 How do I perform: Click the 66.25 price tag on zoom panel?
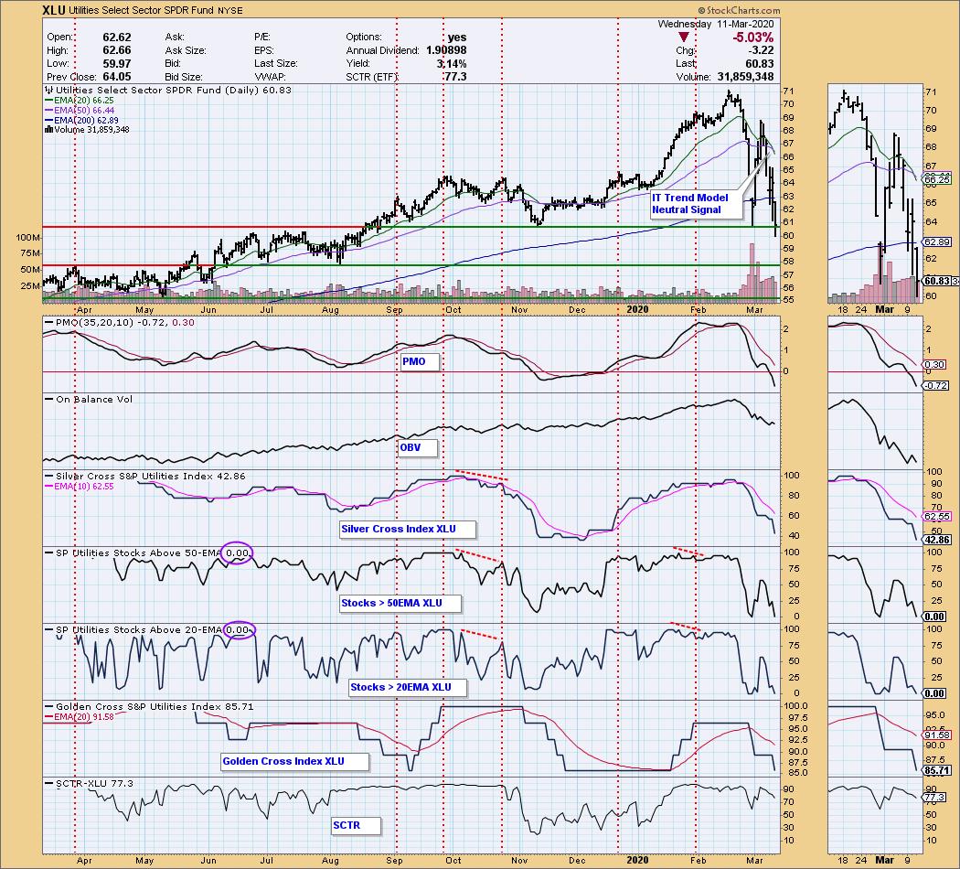point(937,179)
